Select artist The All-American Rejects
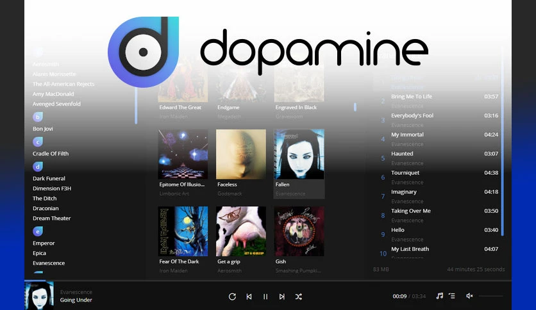The width and height of the screenshot is (536, 310). click(x=63, y=84)
